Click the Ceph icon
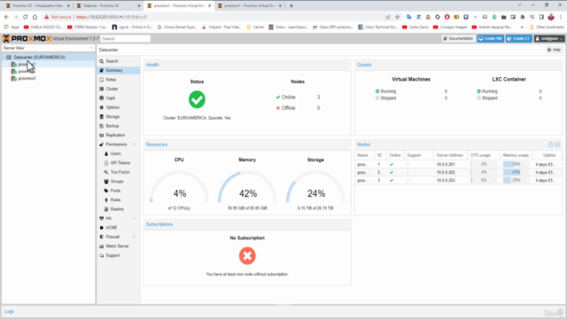 (102, 98)
